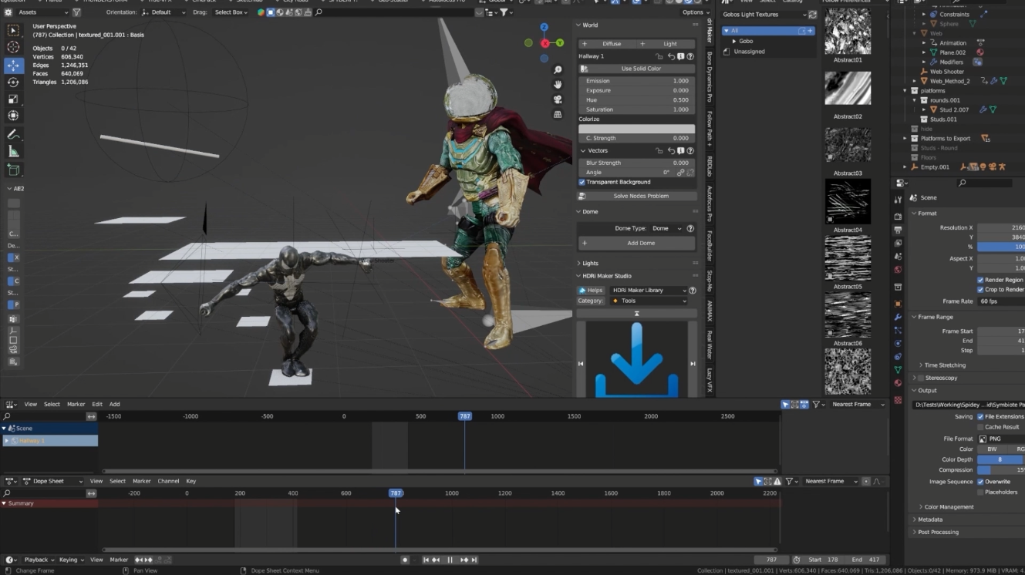Open the Playback menu
1025x575 pixels.
[39, 560]
